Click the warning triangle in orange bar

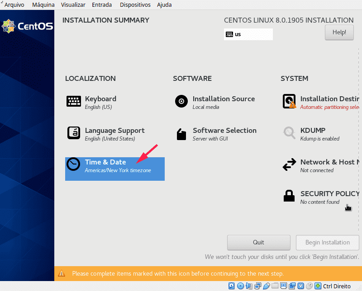point(62,273)
